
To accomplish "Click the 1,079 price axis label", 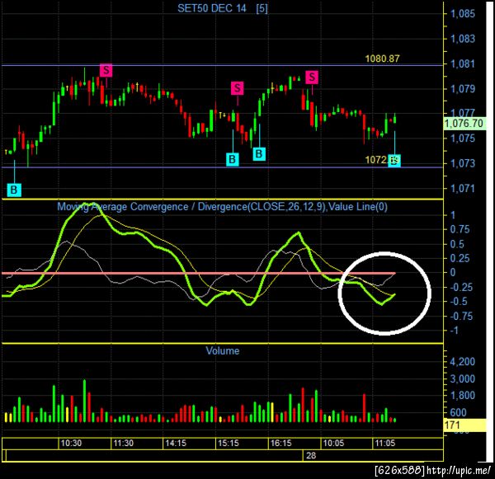I will click(x=463, y=89).
